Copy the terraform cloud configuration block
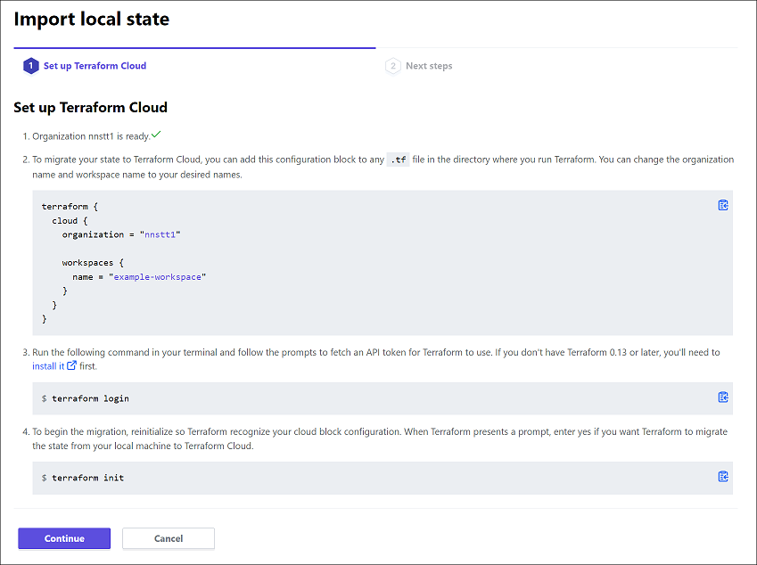 tap(723, 205)
